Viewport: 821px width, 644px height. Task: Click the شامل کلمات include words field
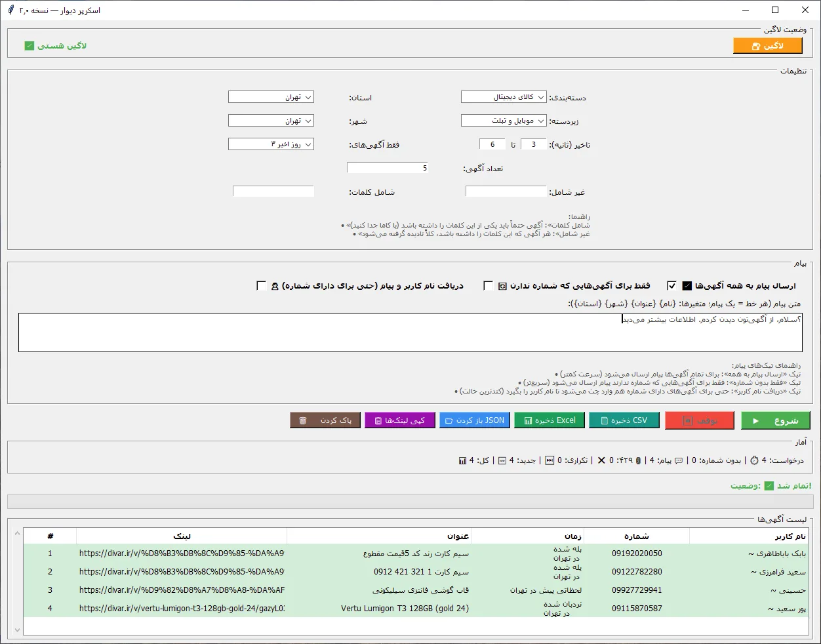[273, 191]
